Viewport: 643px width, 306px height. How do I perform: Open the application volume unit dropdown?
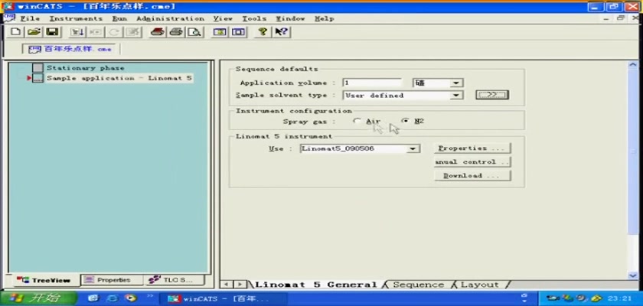(x=455, y=83)
